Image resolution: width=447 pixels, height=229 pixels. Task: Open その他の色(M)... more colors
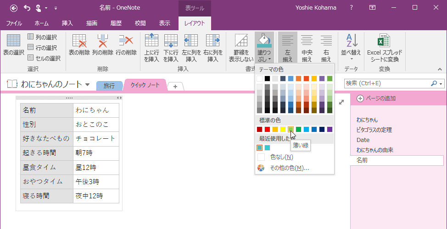[x=295, y=168]
